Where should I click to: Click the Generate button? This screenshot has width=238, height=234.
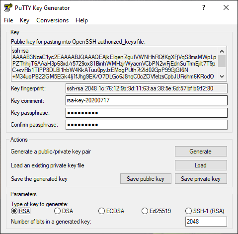201,151
